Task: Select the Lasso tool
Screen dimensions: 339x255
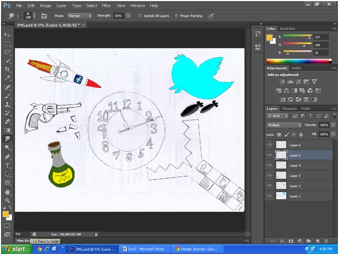Action: [8, 52]
